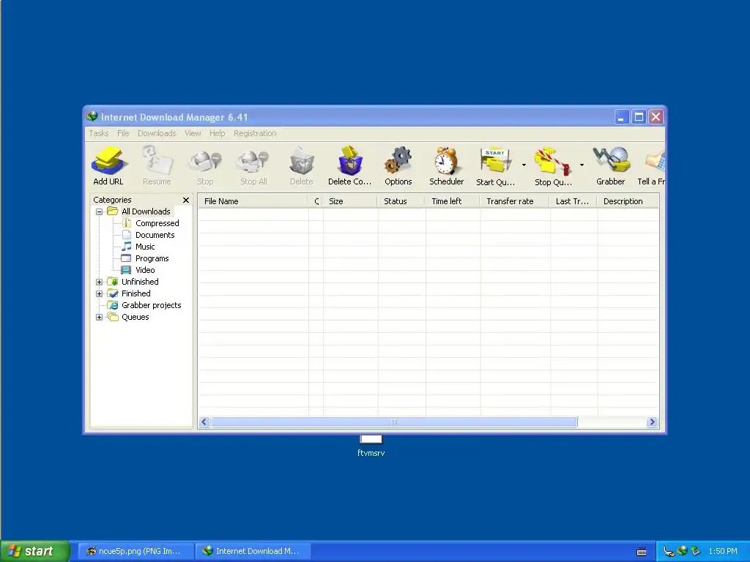This screenshot has width=750, height=562.
Task: Select the All Downloads folder
Action: pos(146,211)
